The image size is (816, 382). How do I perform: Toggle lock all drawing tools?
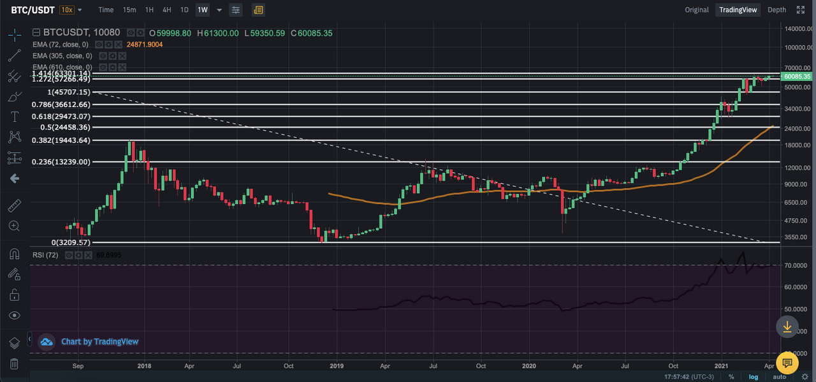(14, 295)
